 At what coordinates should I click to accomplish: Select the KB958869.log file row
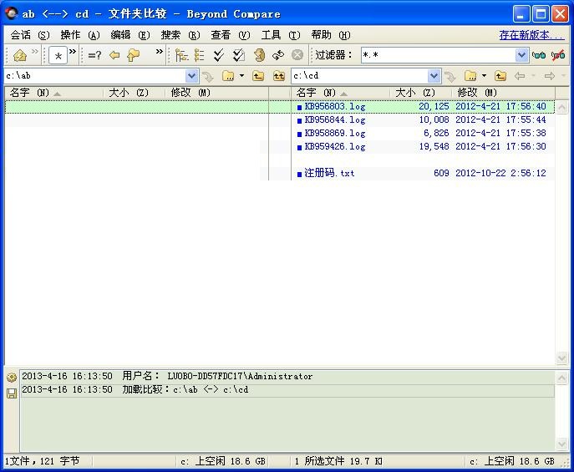tap(423, 133)
